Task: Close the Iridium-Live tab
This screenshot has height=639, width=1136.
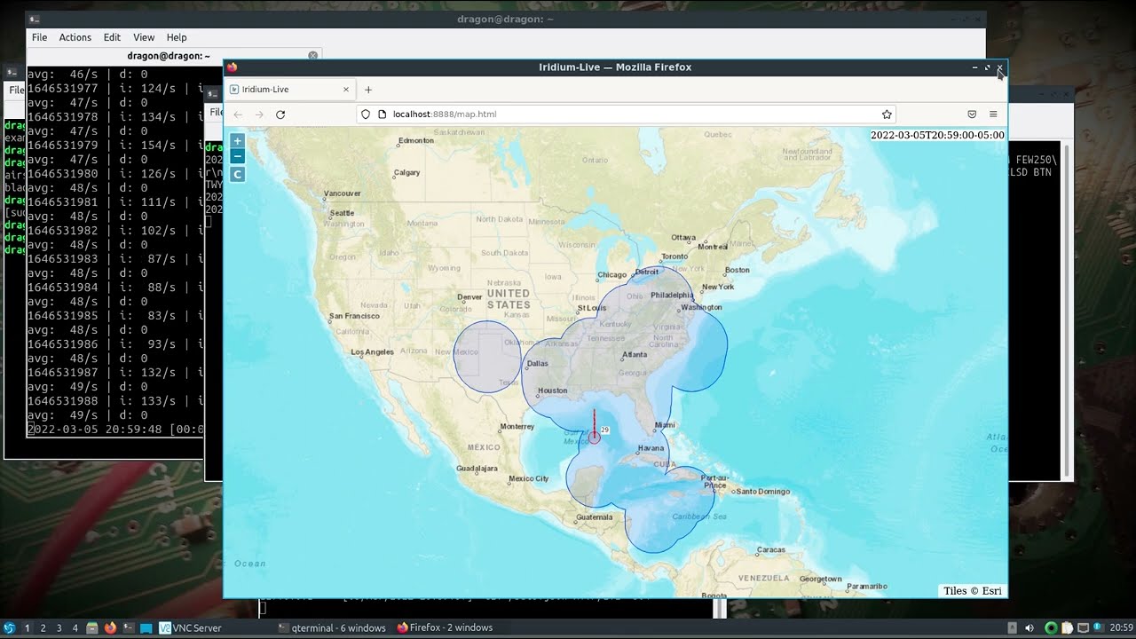Action: coord(346,90)
